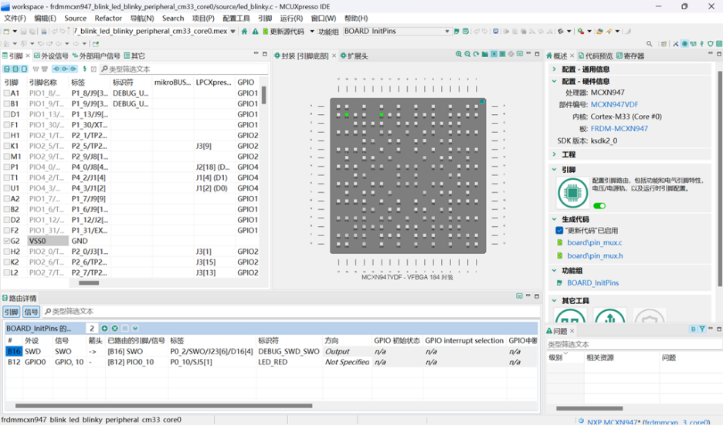Click the 更新源代码 button
The width and height of the screenshot is (723, 426).
(283, 32)
